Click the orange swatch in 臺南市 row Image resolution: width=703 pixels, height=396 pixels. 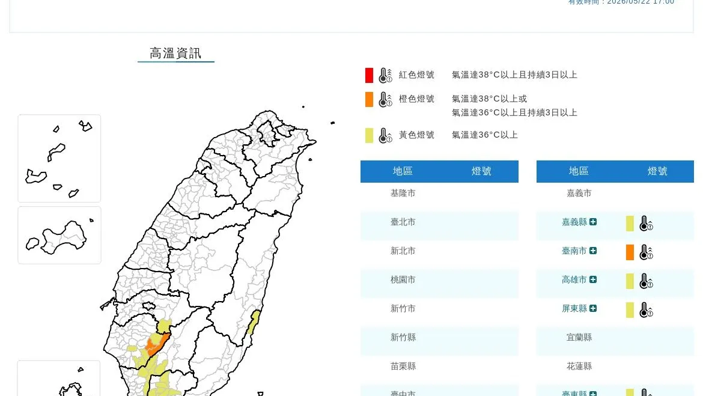[x=630, y=252]
